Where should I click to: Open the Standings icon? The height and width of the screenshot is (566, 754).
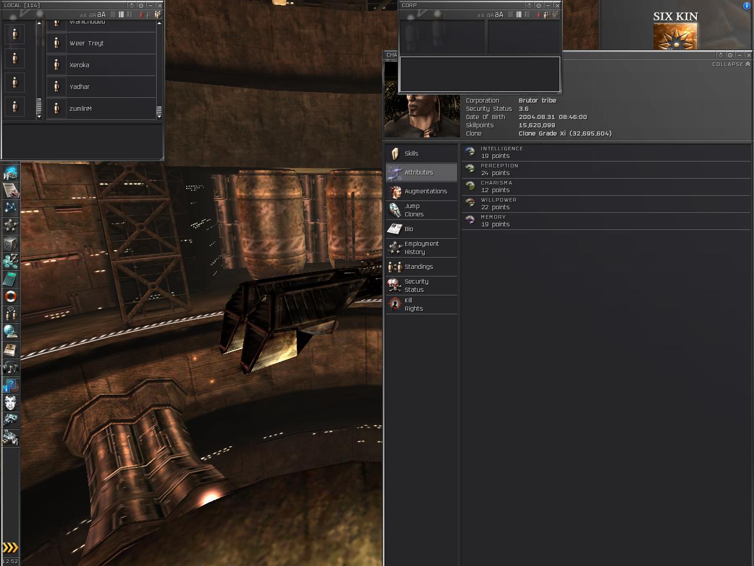395,266
